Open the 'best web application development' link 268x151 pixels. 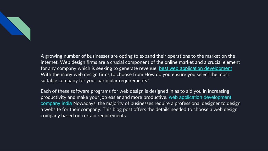coord(195,68)
